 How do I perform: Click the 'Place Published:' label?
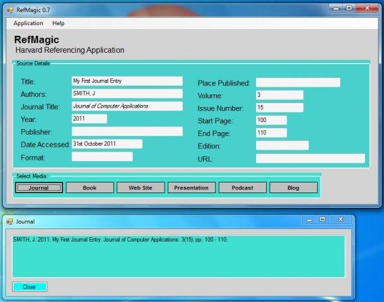click(x=224, y=83)
